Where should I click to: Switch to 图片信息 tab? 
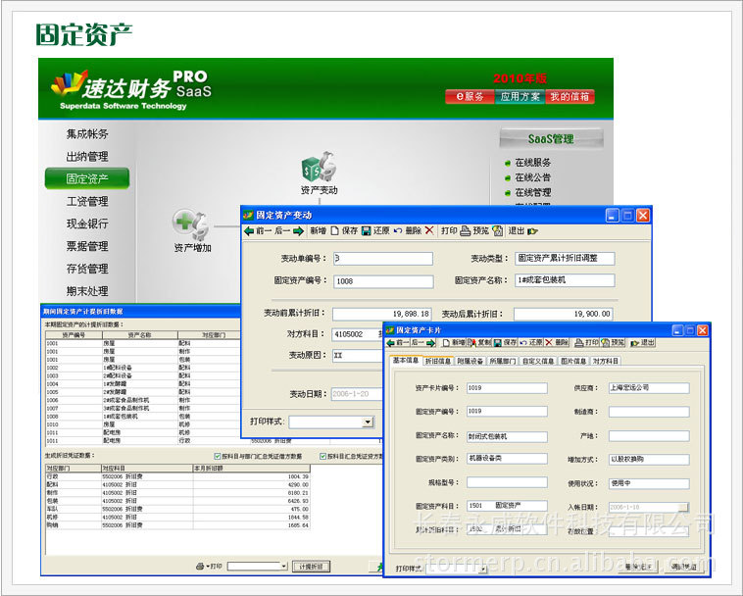pyautogui.click(x=573, y=361)
